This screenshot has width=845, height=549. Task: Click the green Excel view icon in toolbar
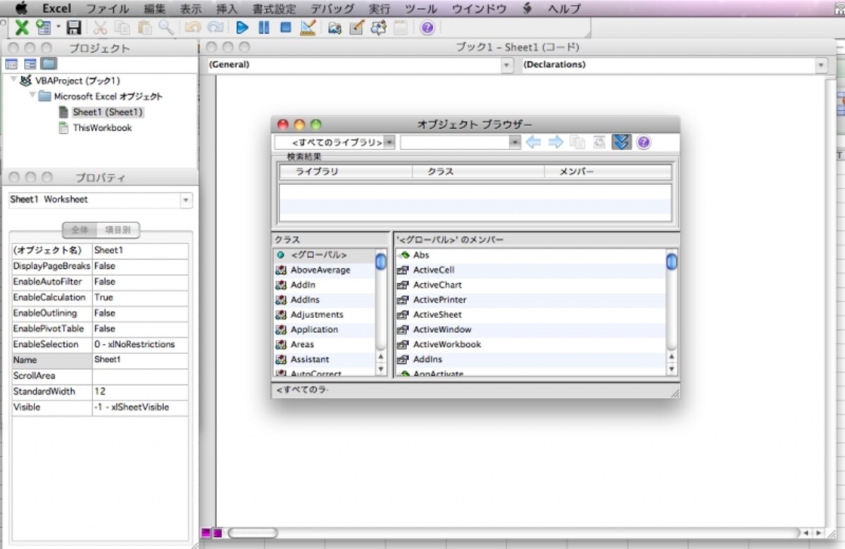[x=22, y=27]
